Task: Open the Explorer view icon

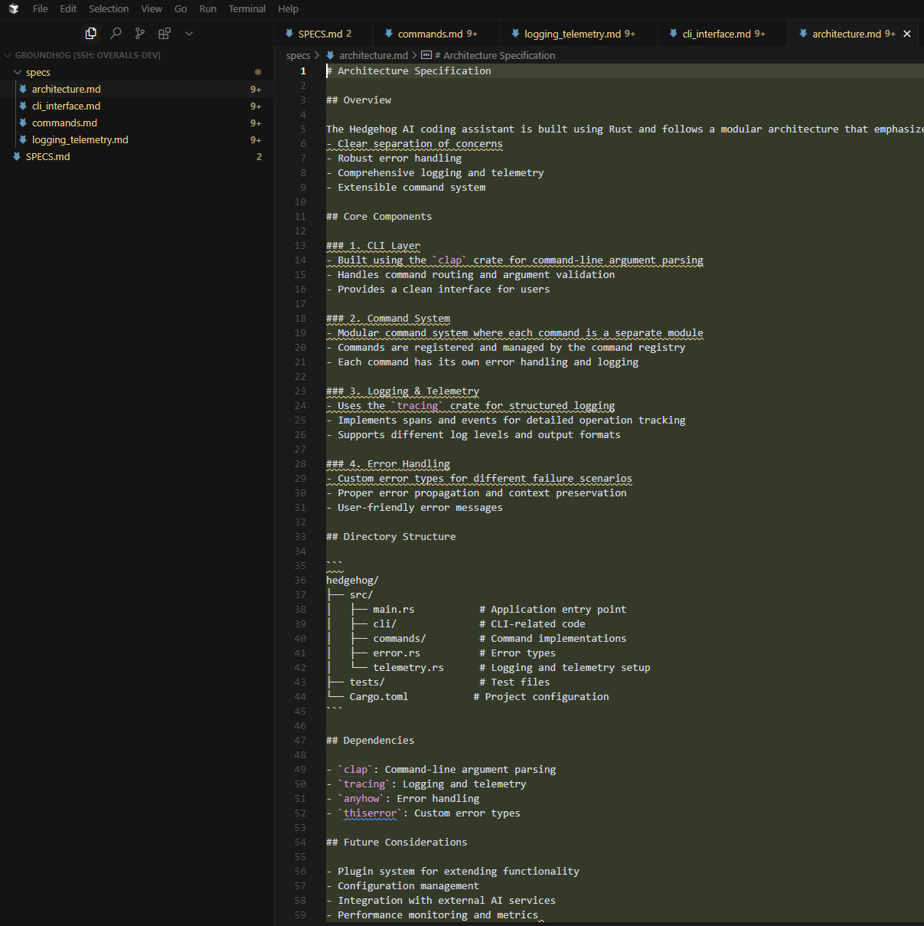Action: [x=90, y=34]
